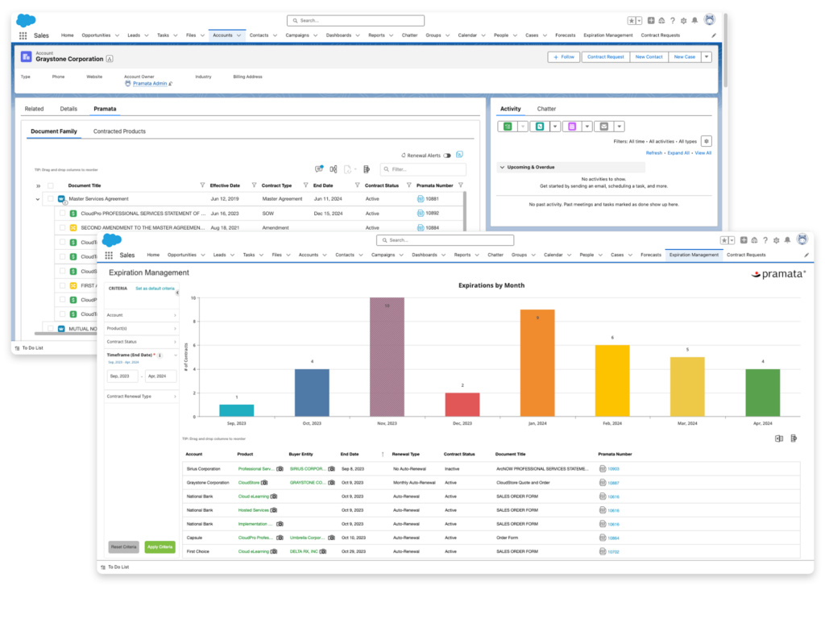
Task: Switch to the Related tab of the account
Action: tap(34, 109)
